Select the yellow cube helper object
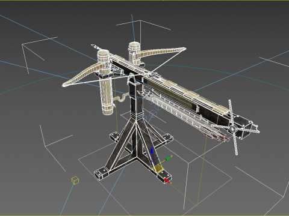Viewport: 289px width, 216px height. [x=75, y=181]
